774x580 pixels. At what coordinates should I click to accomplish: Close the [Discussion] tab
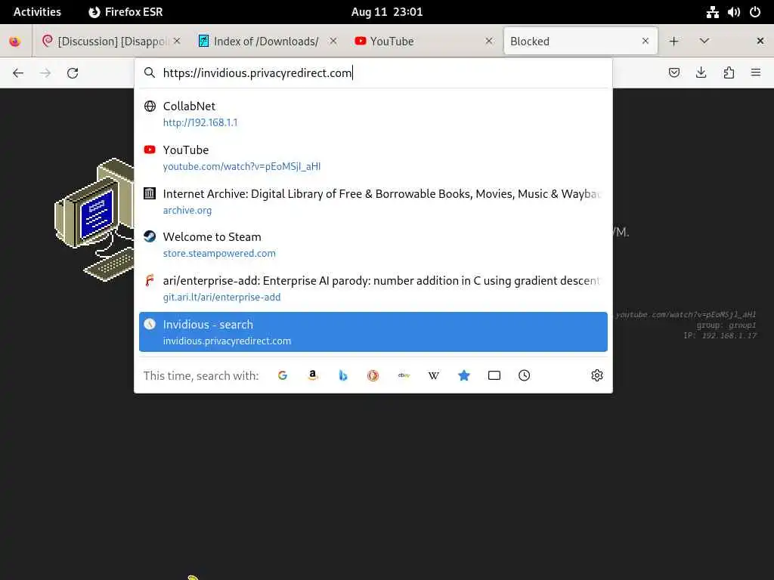[x=177, y=41]
